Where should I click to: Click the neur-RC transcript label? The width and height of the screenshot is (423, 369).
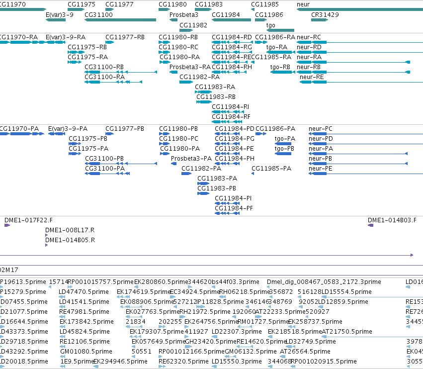(309, 37)
